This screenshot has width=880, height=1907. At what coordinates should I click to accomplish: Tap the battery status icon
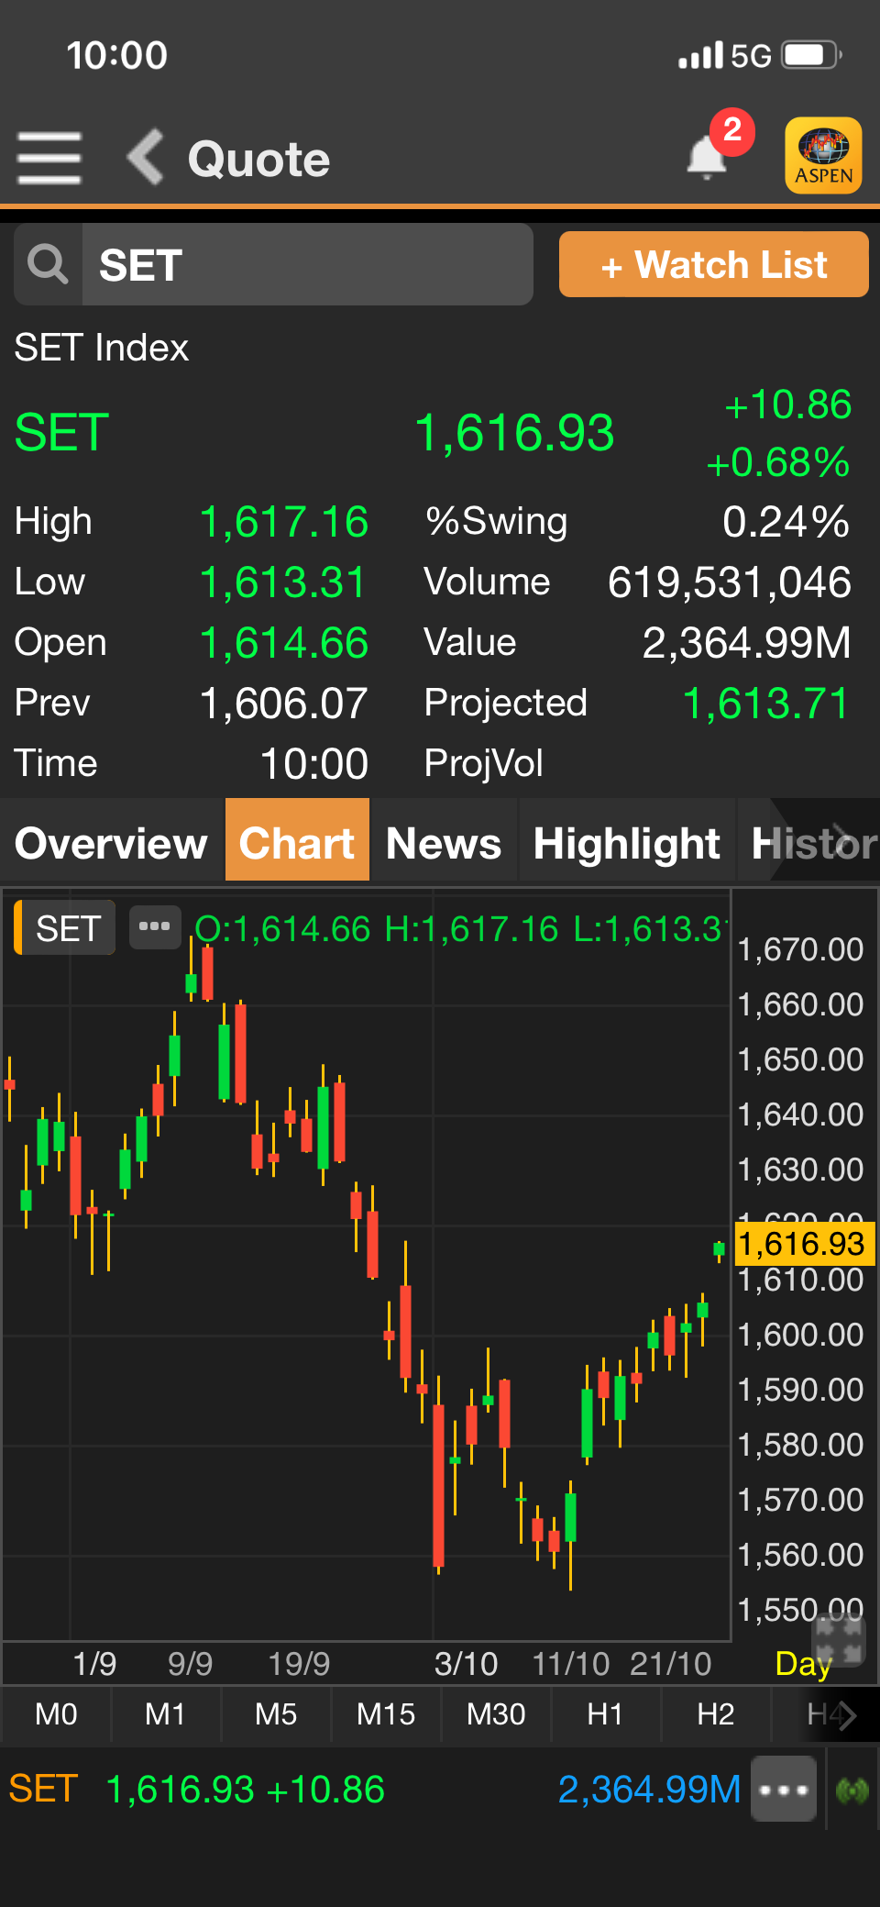(811, 55)
